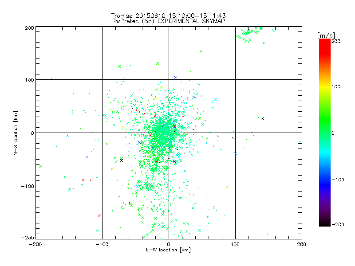
Task: Click the '100' tick label on N-S axis
Action: pos(29,80)
